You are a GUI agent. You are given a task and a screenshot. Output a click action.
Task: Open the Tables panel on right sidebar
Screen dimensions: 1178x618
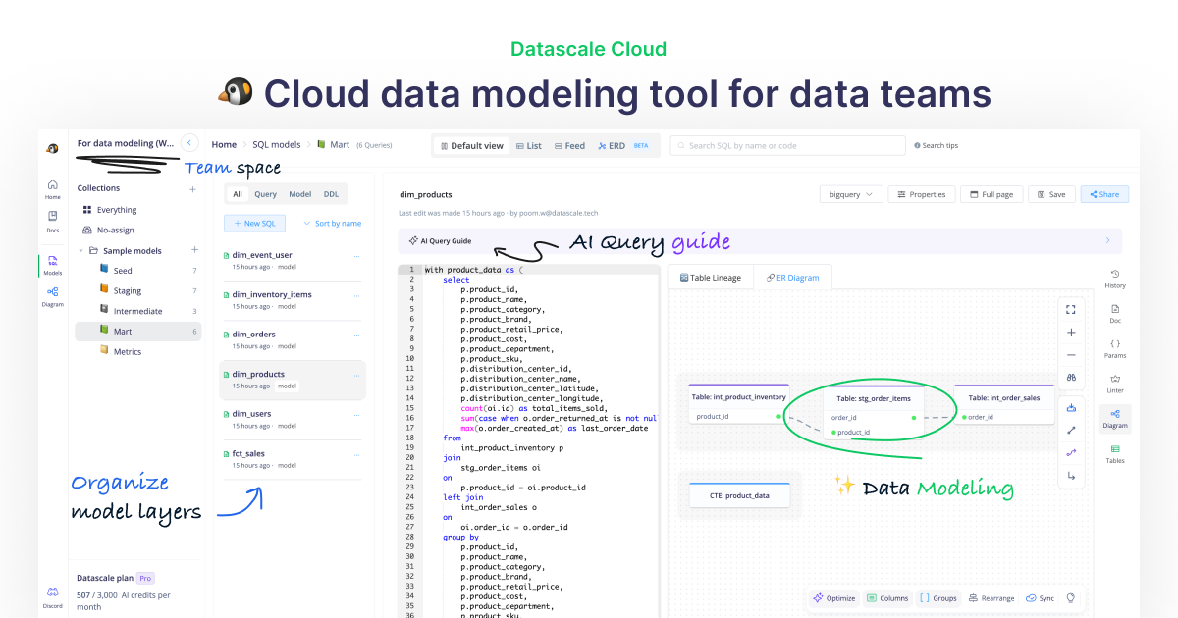pyautogui.click(x=1115, y=454)
